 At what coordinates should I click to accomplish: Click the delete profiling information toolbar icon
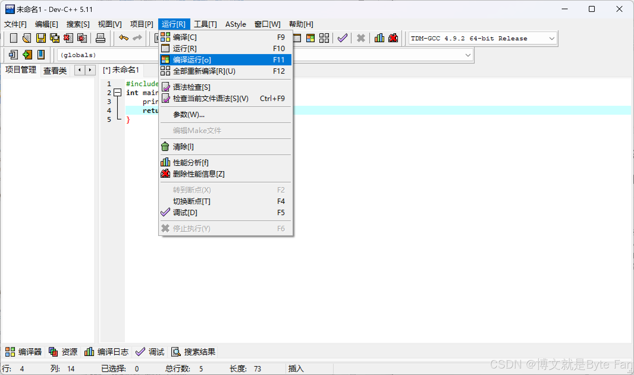click(x=393, y=38)
